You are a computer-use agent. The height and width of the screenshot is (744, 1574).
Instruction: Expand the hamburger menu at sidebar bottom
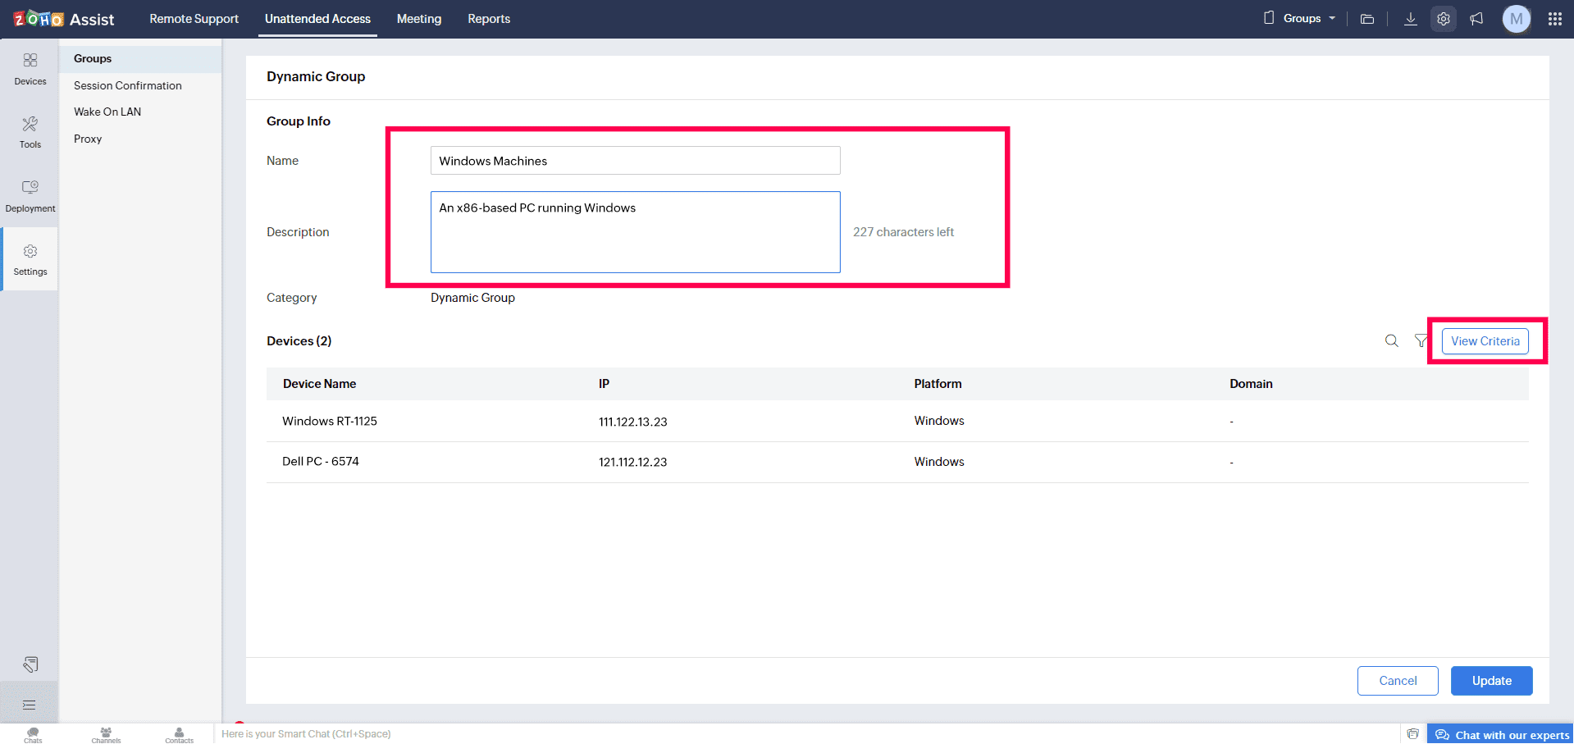pos(30,705)
